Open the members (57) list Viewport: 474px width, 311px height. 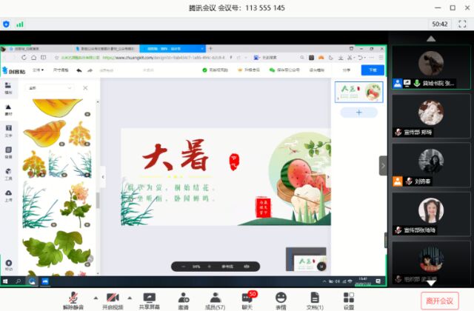coord(216,301)
